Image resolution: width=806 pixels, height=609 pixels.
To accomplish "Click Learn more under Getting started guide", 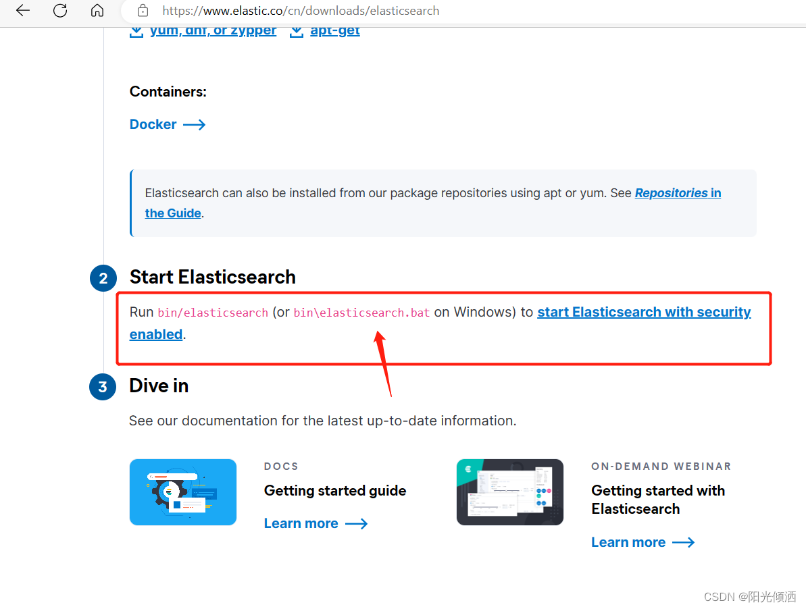I will (301, 523).
